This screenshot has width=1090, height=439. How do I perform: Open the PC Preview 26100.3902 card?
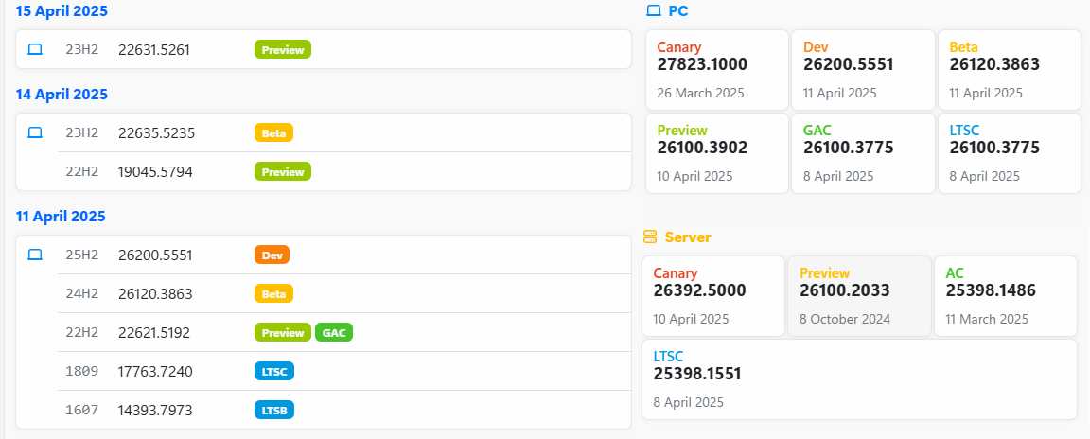pyautogui.click(x=717, y=153)
